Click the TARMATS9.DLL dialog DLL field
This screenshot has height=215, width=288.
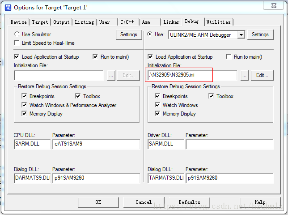166,178
